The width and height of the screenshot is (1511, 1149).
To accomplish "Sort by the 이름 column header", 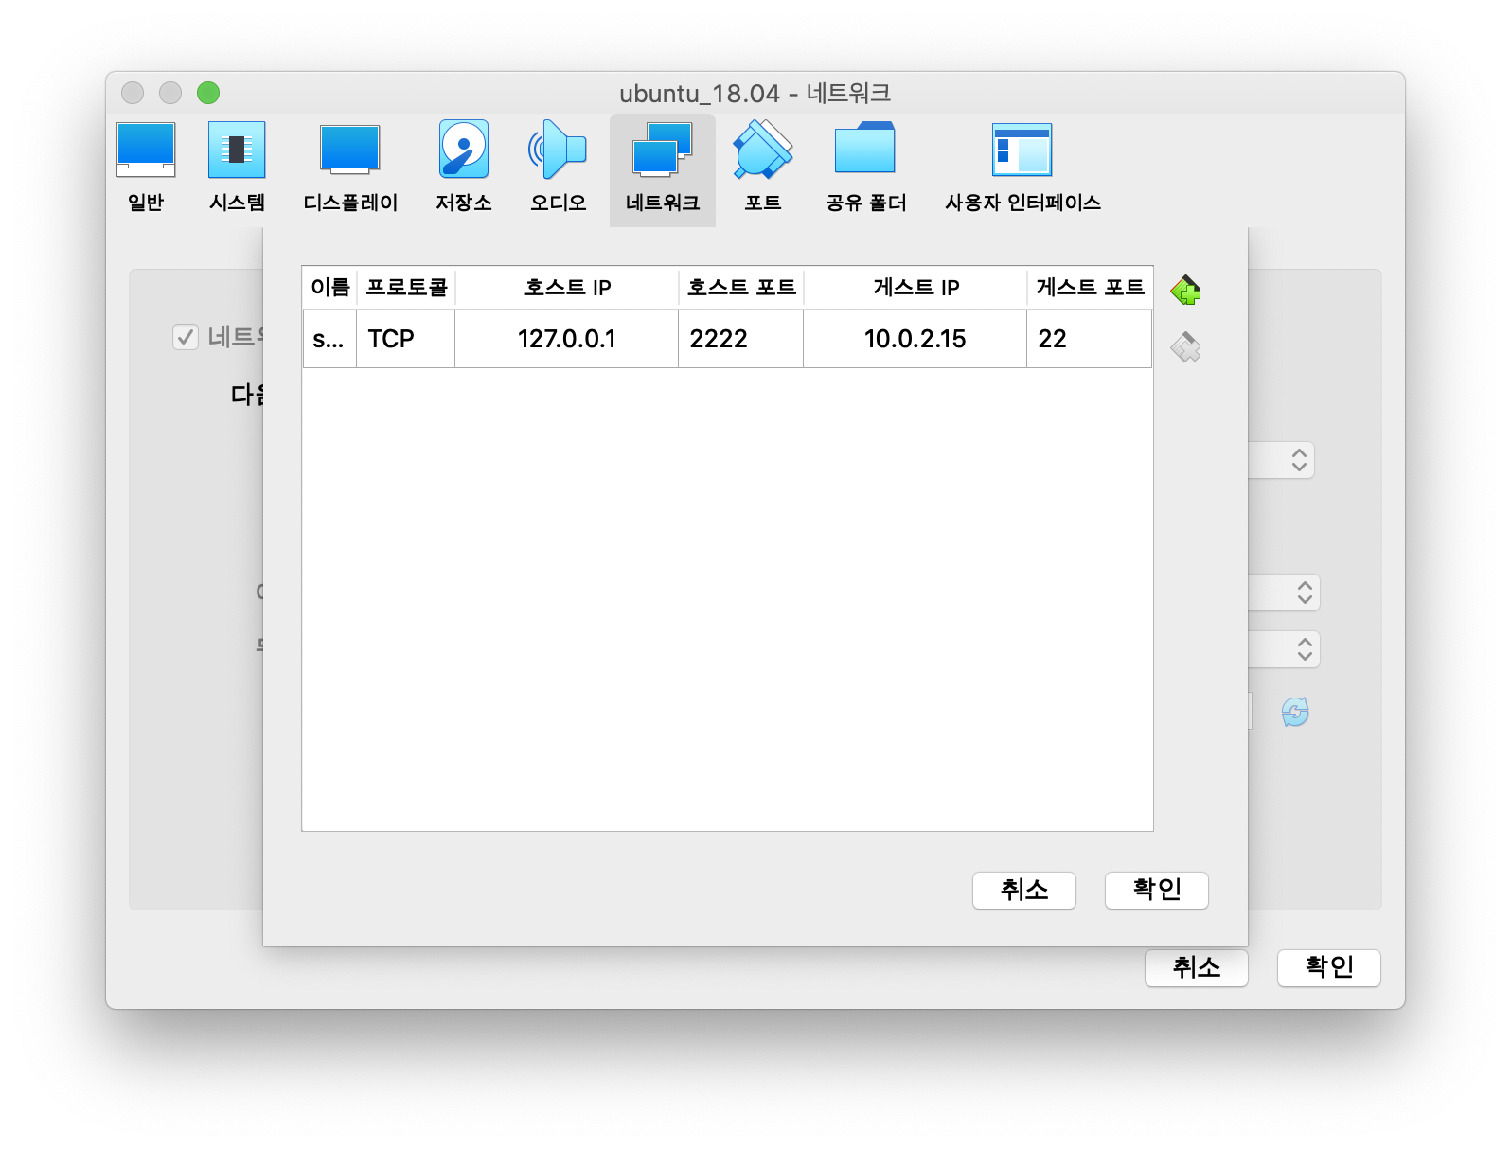I will 329,287.
